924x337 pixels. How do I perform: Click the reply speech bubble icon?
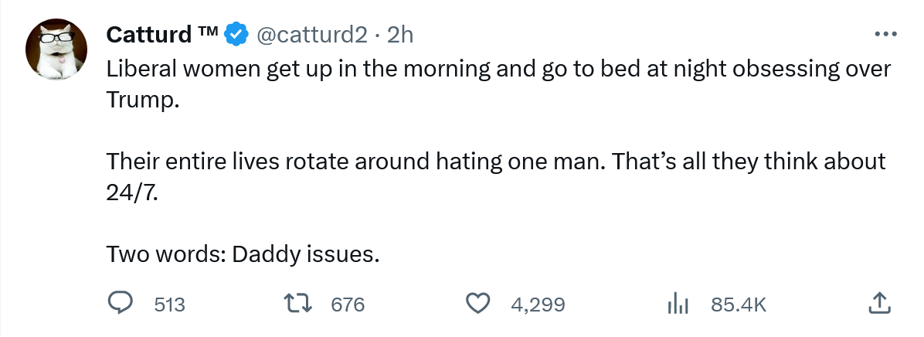(119, 305)
